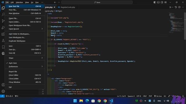Open Run and Debug view

3,27
